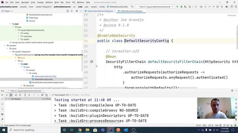Expand the oauth2 package under test
The width and height of the screenshot is (238, 133).
coord(19,40)
